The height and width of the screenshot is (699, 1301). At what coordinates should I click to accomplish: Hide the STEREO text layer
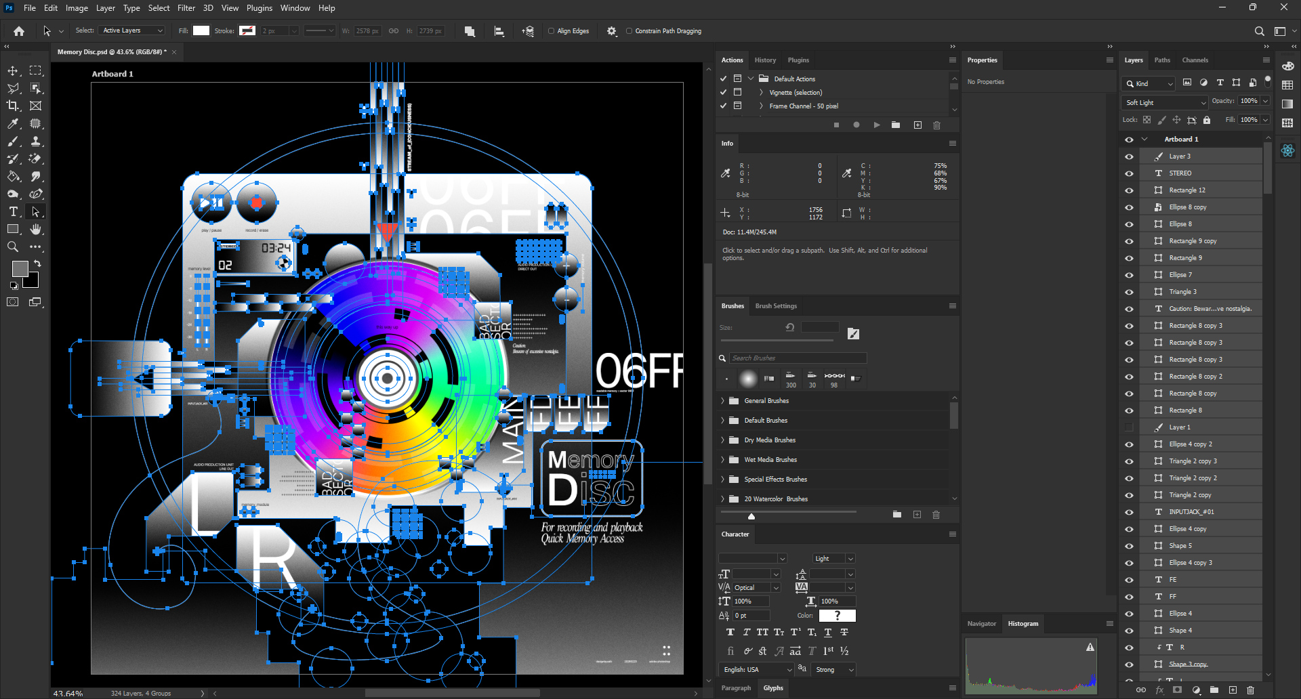[1129, 173]
